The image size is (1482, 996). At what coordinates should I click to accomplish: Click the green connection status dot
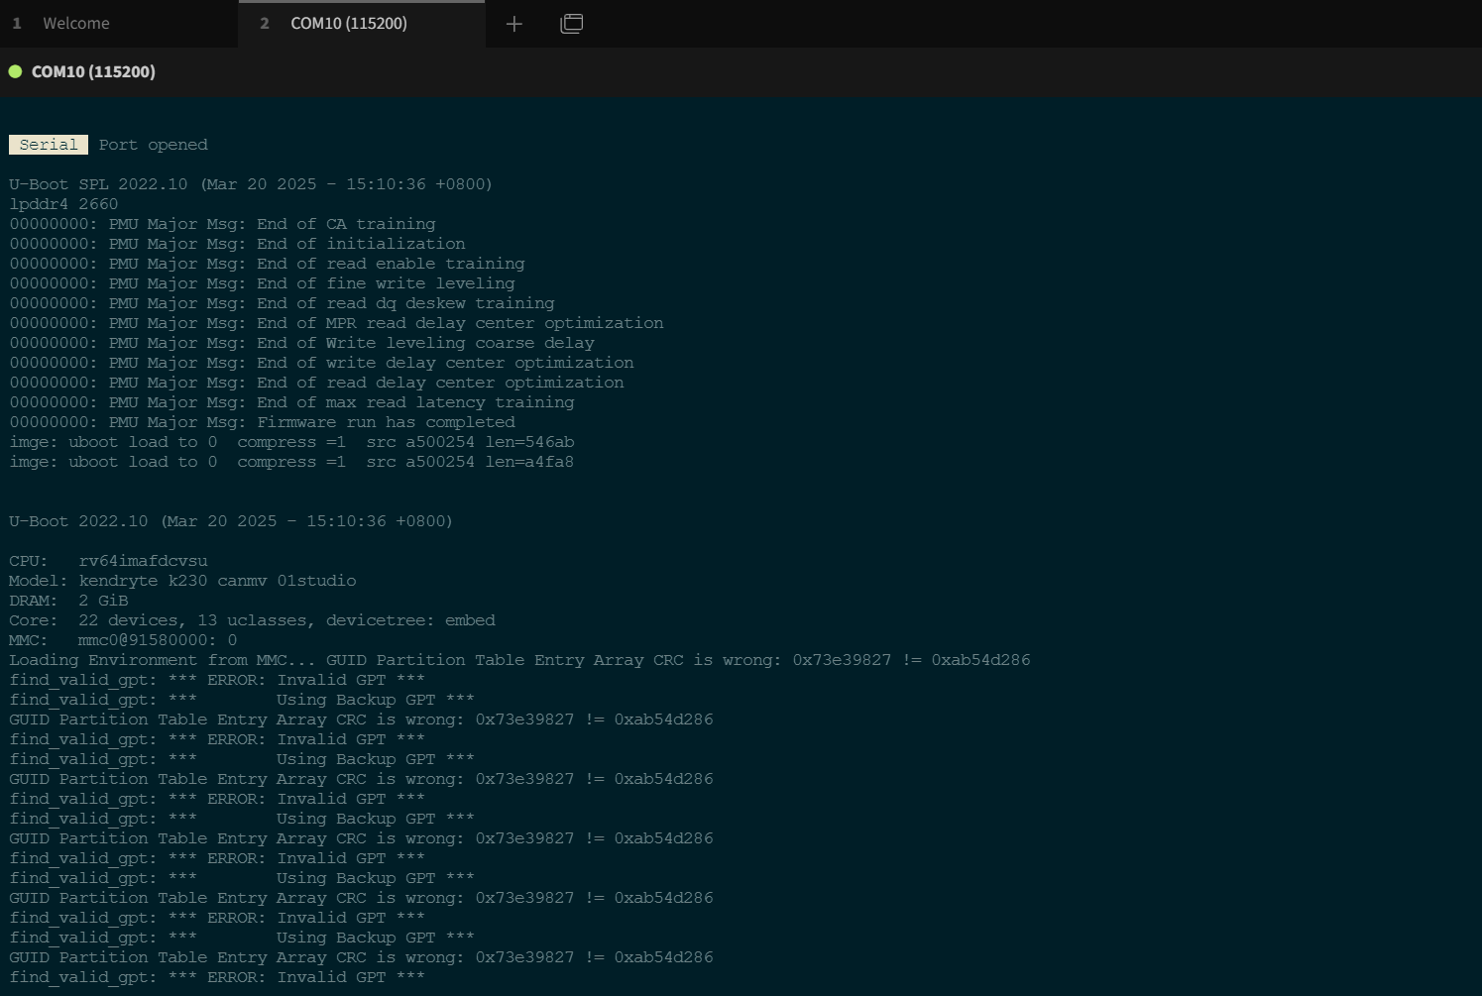point(15,71)
